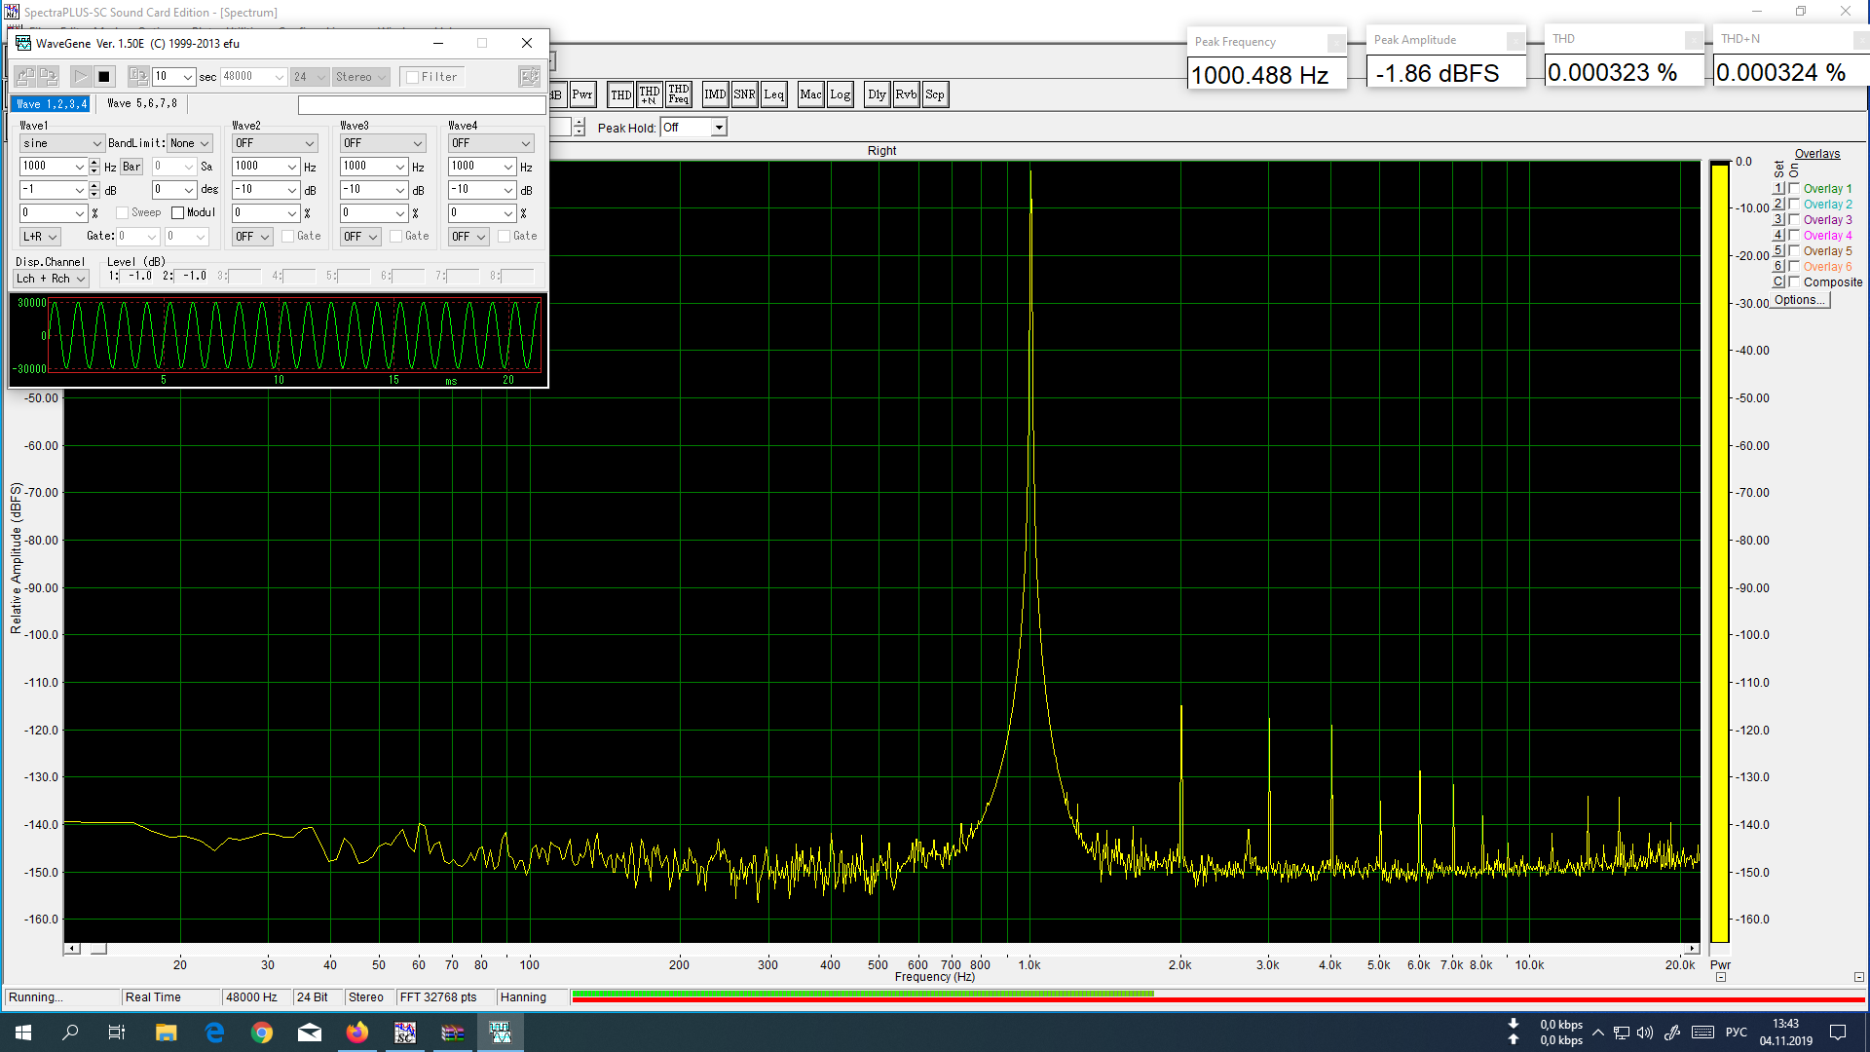Close the Peak Amplitude readout panel
Screen dimensions: 1870x1052
click(x=1515, y=40)
